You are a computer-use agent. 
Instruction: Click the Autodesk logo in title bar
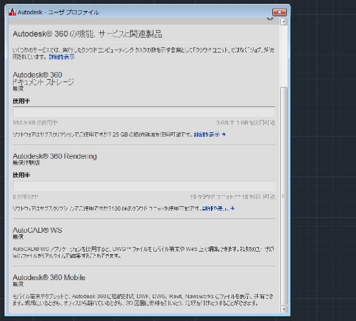click(x=12, y=12)
